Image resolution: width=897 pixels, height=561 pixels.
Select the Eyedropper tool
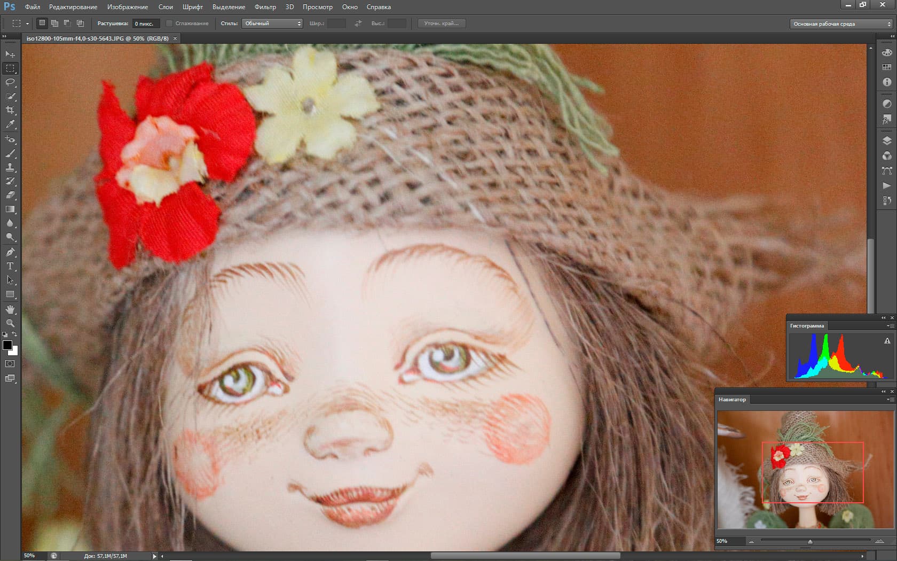(x=10, y=124)
